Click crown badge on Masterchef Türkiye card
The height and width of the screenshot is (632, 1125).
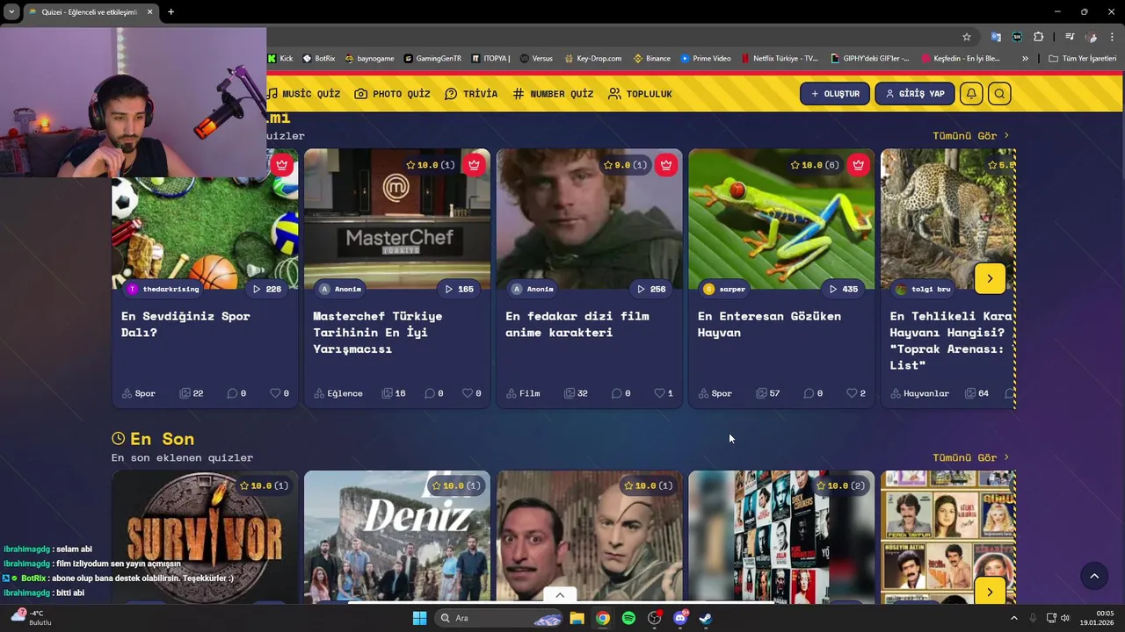(x=475, y=165)
